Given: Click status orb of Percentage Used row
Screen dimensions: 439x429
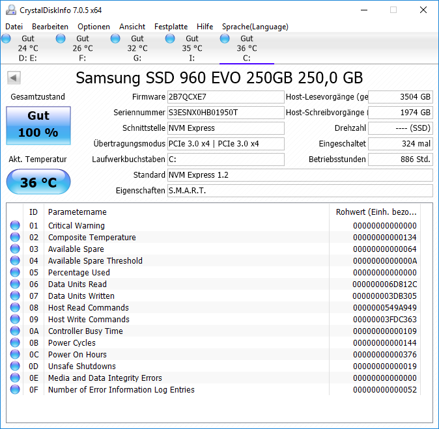Looking at the screenshot, I should (15, 272).
